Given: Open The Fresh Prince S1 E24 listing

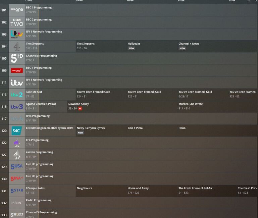Looking at the screenshot, I should 247,191.
